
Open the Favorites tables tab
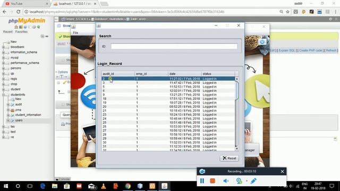[x=21, y=32]
